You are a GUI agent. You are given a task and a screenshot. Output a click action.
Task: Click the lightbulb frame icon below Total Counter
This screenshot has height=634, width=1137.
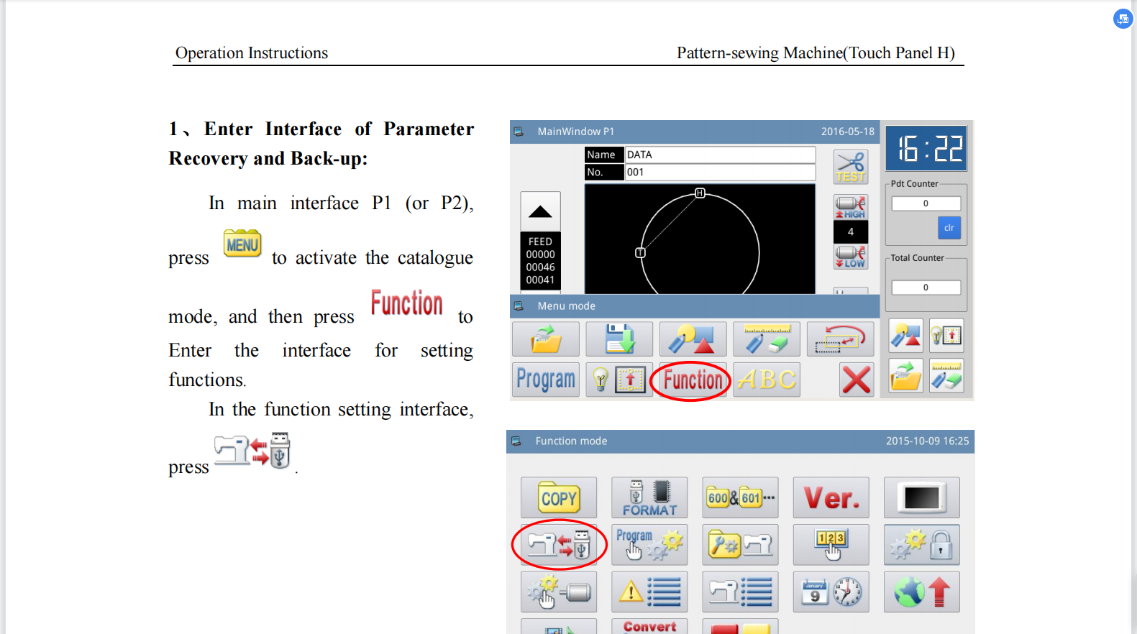point(946,336)
